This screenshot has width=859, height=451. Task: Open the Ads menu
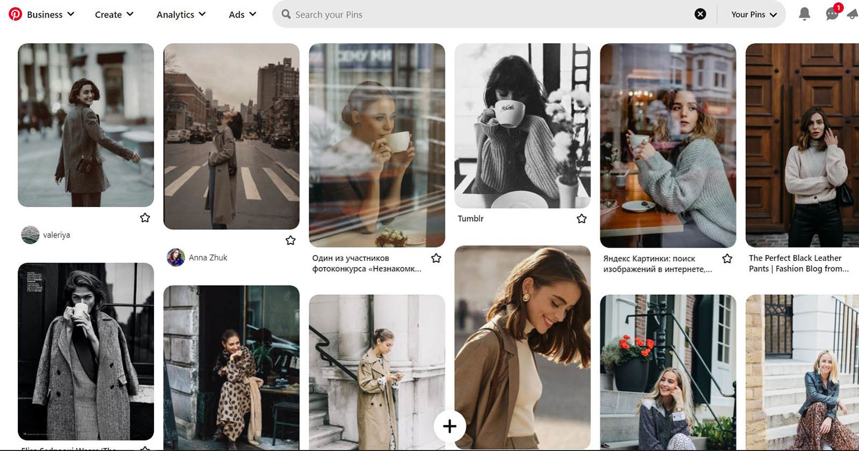coord(242,14)
